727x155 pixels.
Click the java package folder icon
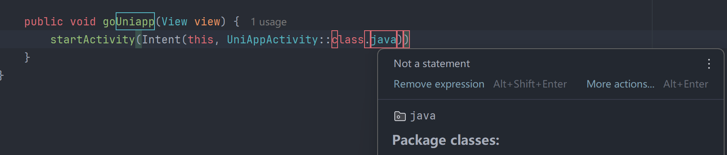click(x=400, y=116)
